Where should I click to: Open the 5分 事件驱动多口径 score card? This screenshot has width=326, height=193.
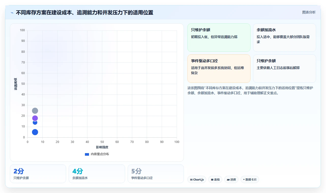tap(156, 174)
